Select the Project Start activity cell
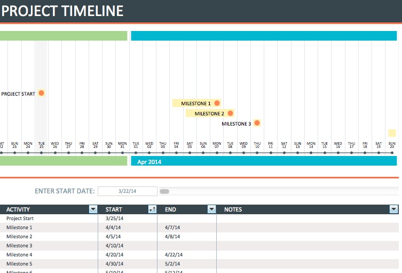This screenshot has height=273, width=402. click(48, 219)
